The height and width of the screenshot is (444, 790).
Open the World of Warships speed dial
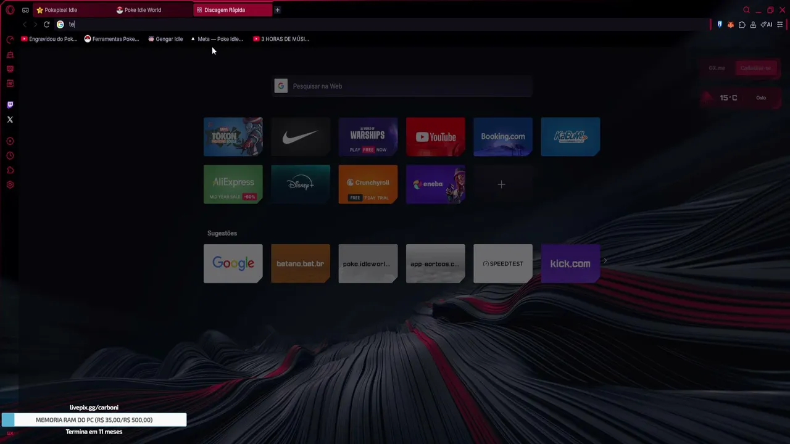[x=368, y=136]
